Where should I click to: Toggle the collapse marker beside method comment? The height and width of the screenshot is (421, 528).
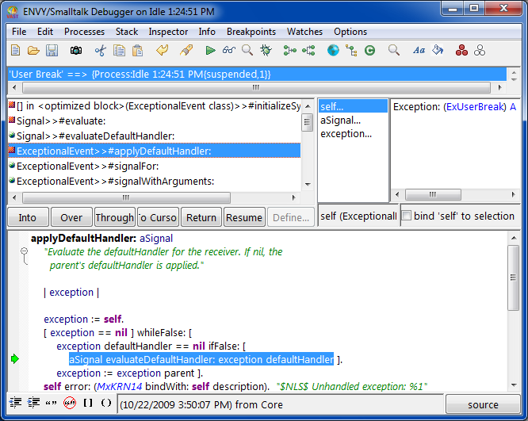click(x=24, y=251)
